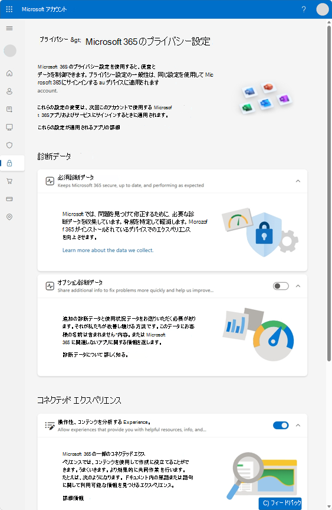Open 'Learn more about the data we collect' link
This screenshot has height=510, width=332.
108,250
